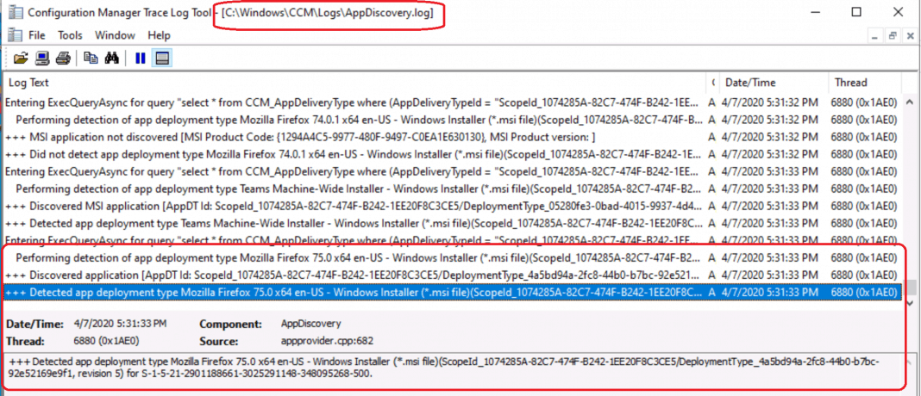
Task: Select the Discovered MSI application Teams row
Action: click(345, 207)
